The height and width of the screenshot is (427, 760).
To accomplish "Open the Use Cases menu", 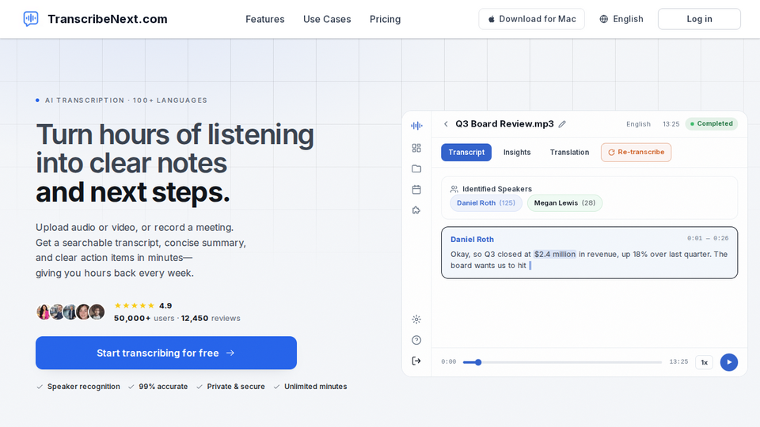I will [327, 19].
